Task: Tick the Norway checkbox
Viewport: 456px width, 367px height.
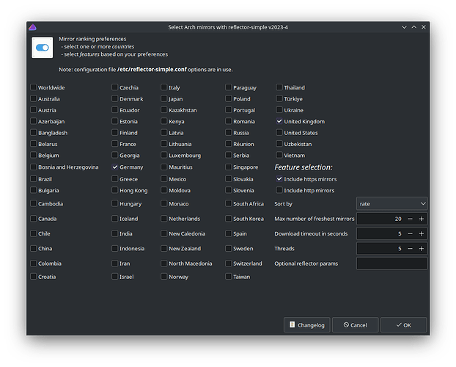Action: [x=164, y=277]
